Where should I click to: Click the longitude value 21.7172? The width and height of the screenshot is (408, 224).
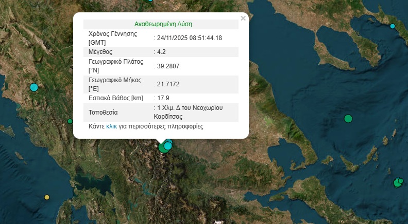(x=168, y=84)
